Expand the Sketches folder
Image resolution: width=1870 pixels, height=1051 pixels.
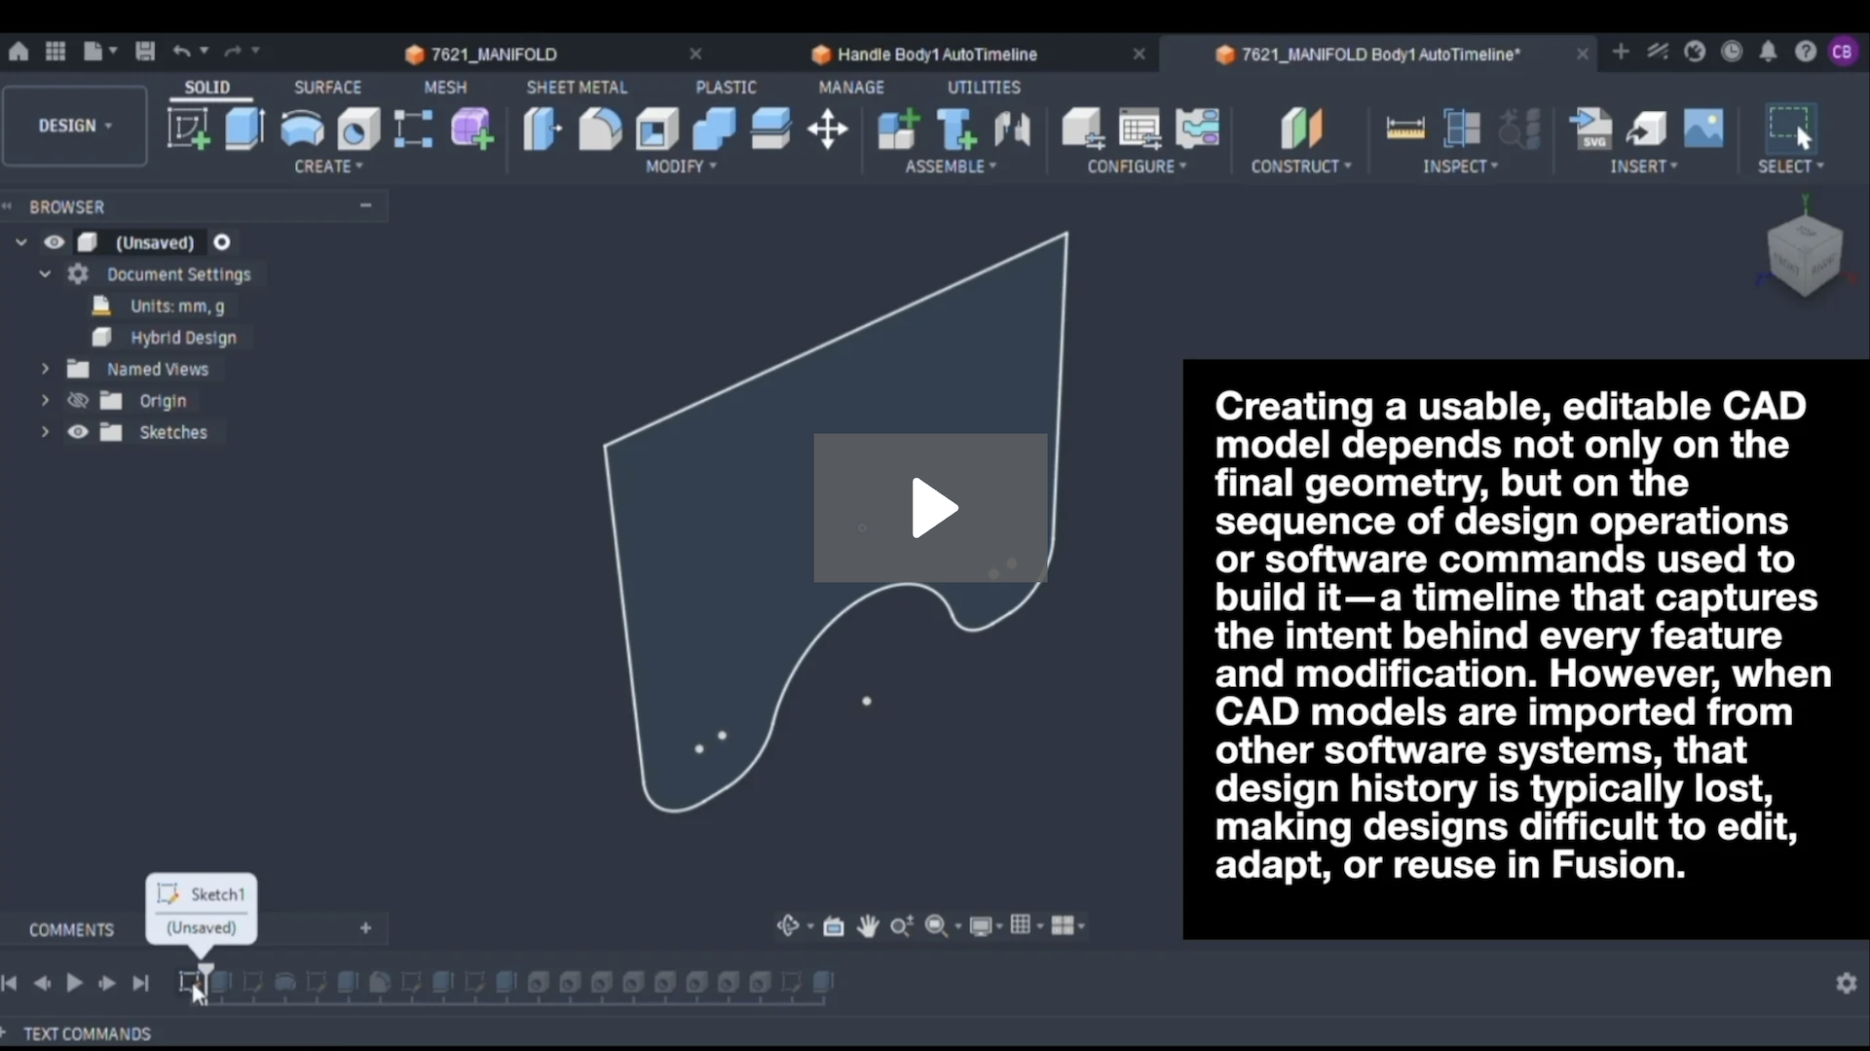(45, 432)
